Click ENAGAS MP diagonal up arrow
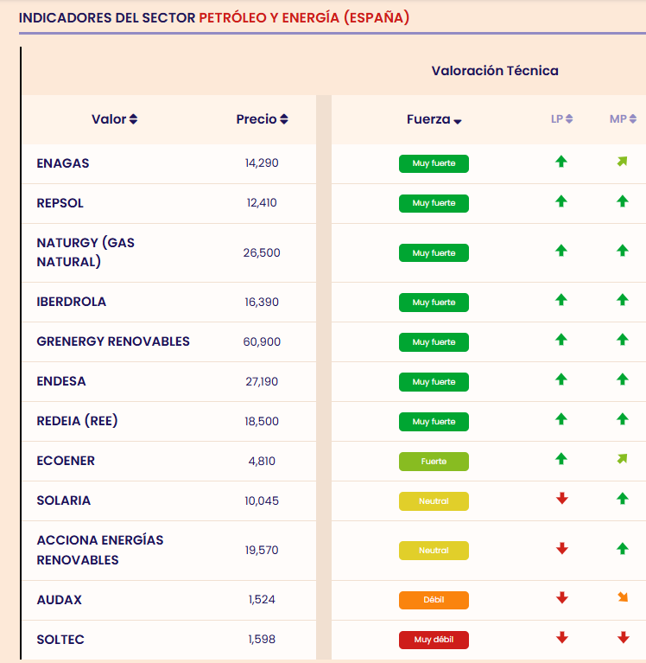This screenshot has width=646, height=663. (x=623, y=161)
